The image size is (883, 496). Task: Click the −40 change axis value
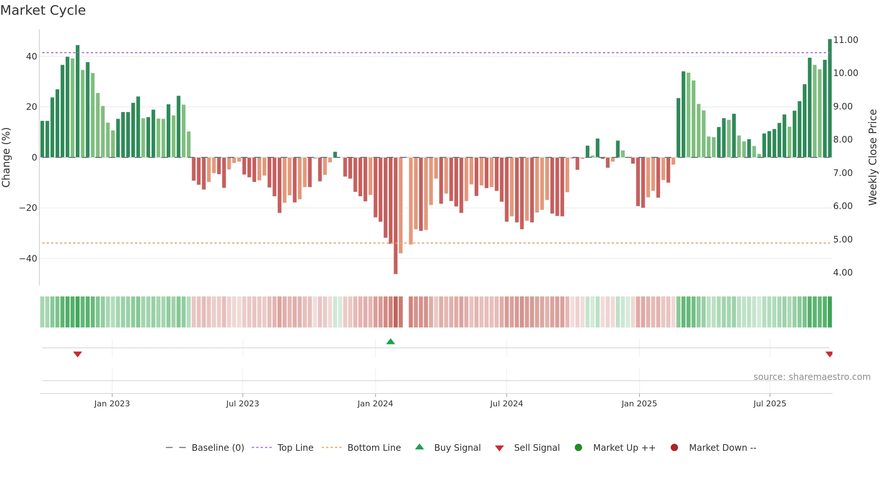click(x=28, y=259)
